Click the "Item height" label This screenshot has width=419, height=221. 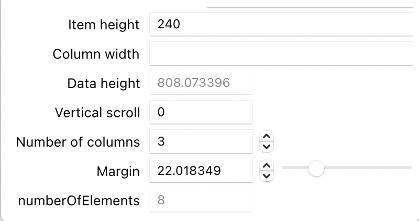tap(104, 25)
